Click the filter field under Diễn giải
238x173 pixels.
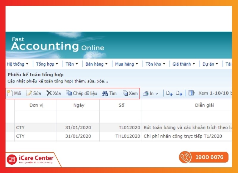[187, 117]
